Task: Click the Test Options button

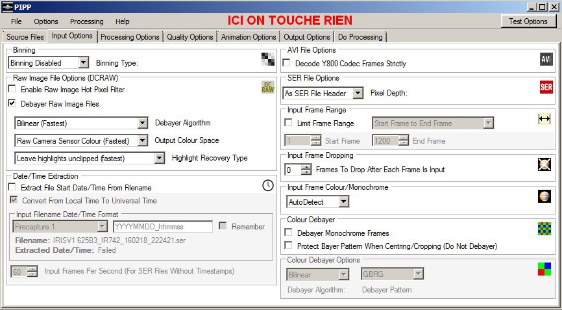Action: click(x=528, y=21)
